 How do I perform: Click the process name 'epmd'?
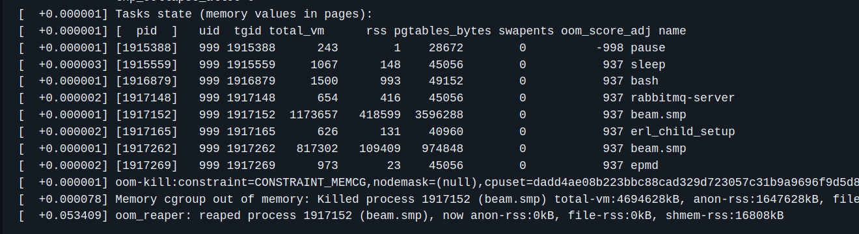(x=644, y=166)
